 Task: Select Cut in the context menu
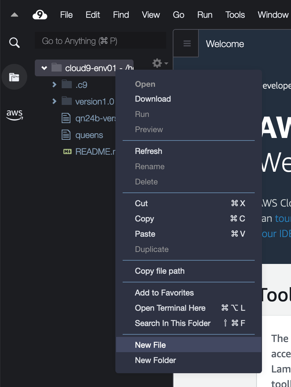pyautogui.click(x=188, y=203)
